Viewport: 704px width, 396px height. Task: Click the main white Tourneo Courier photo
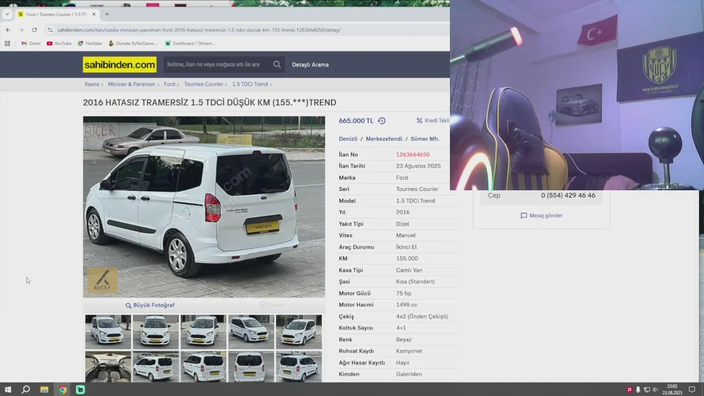pos(204,207)
